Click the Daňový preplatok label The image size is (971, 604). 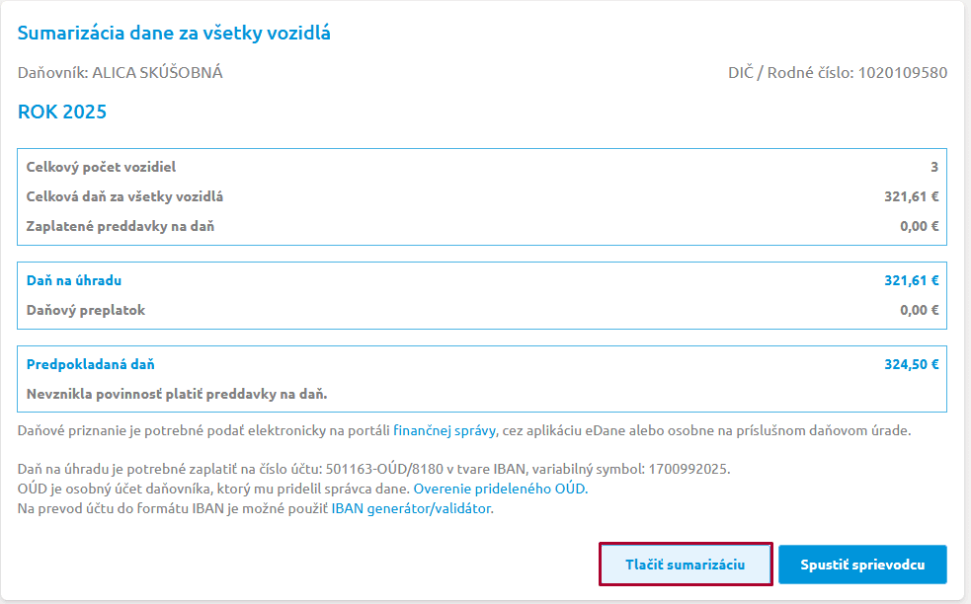coord(86,310)
